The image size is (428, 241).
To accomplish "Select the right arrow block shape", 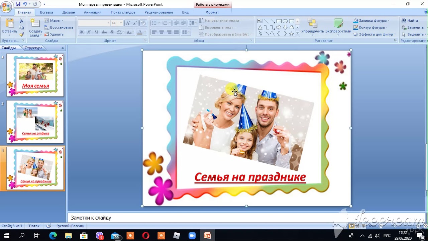I will (x=279, y=27).
